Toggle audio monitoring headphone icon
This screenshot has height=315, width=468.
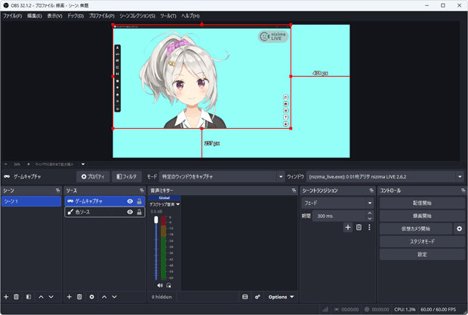(168, 286)
